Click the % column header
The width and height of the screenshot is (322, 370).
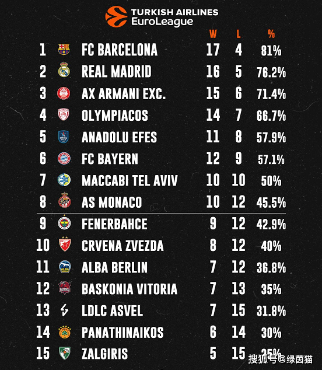[271, 34]
